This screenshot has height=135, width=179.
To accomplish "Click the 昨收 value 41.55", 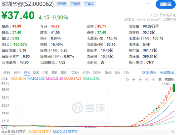I will pyautogui.click(x=55, y=32).
